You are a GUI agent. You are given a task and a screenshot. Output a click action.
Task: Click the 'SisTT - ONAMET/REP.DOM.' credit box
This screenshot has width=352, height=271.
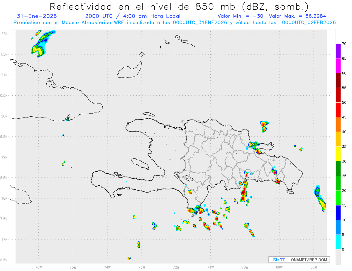(299, 260)
